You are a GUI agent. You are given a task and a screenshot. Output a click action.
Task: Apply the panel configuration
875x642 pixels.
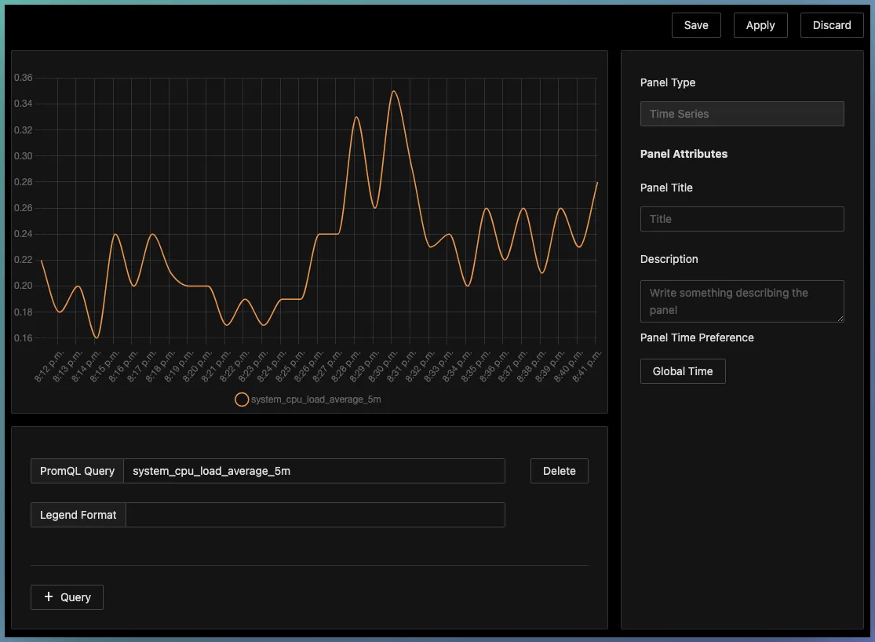tap(760, 25)
